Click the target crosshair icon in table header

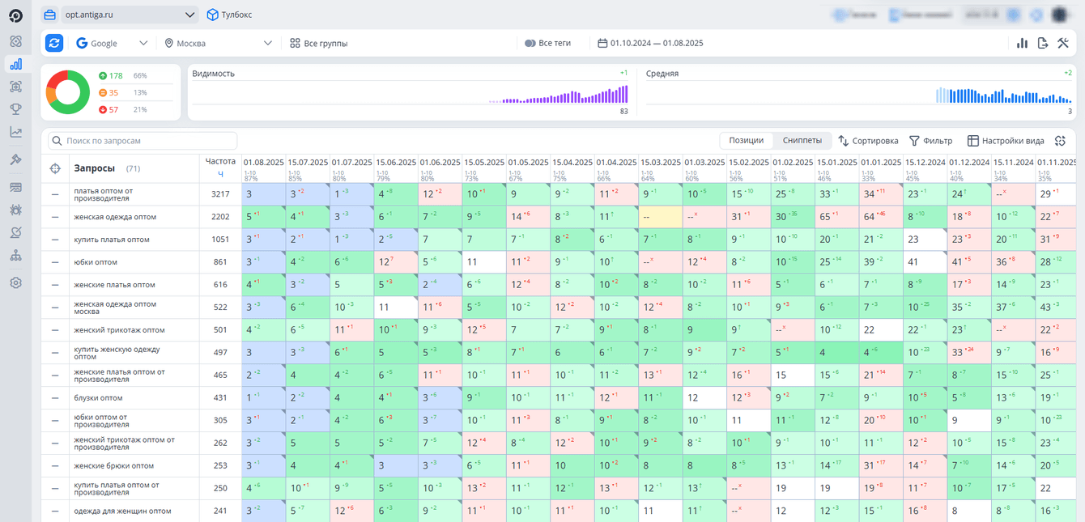click(55, 168)
